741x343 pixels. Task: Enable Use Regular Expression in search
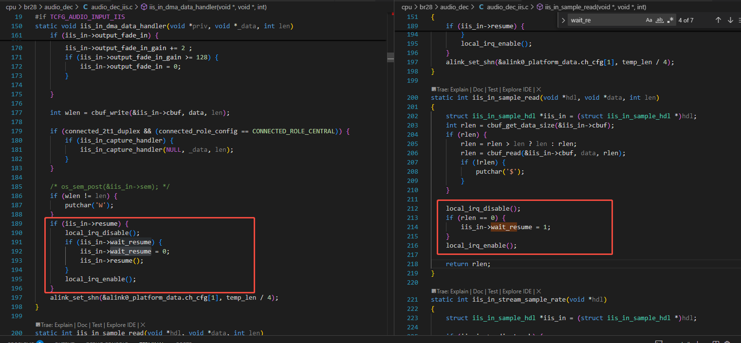click(x=670, y=20)
